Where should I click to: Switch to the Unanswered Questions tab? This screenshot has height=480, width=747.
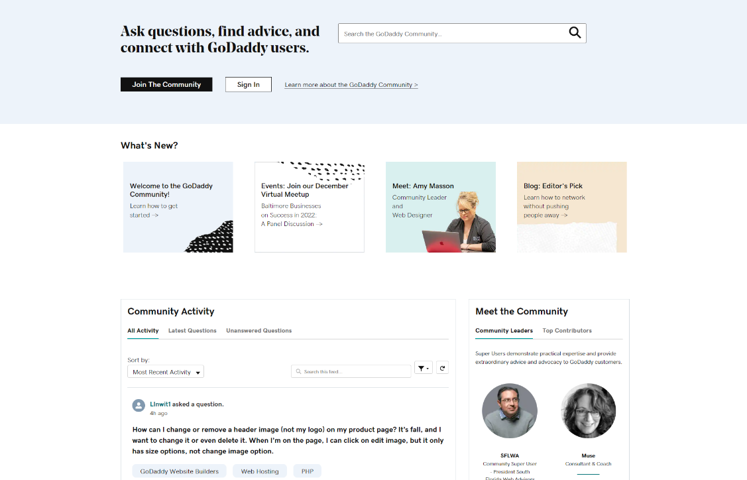[259, 330]
